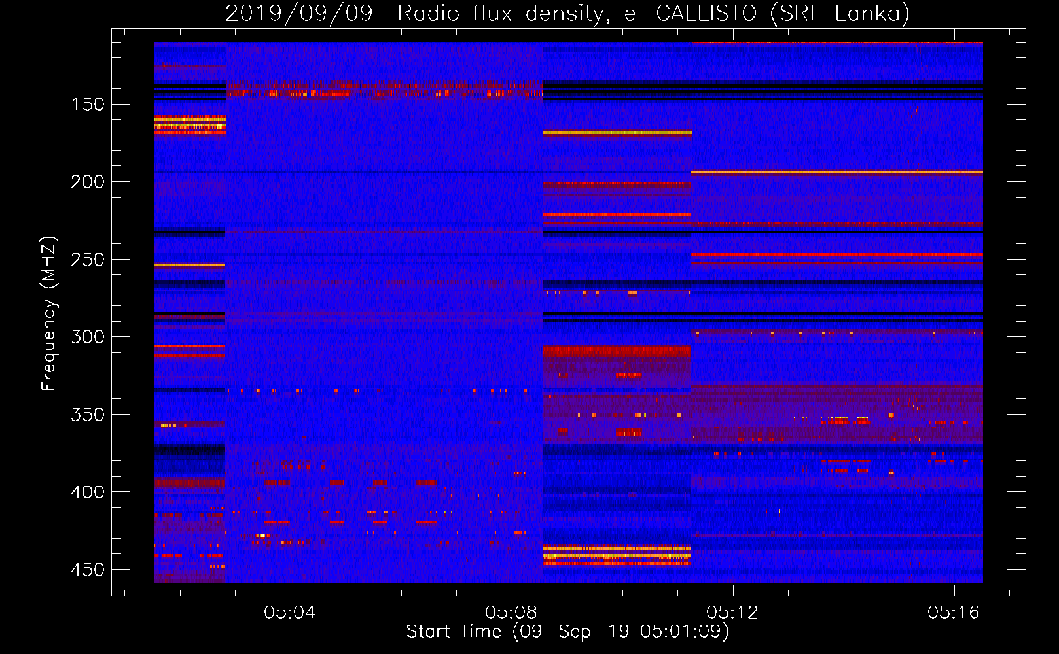Viewport: 1059px width, 654px height.
Task: Click the 350 frequency tick label
Action: [x=88, y=415]
